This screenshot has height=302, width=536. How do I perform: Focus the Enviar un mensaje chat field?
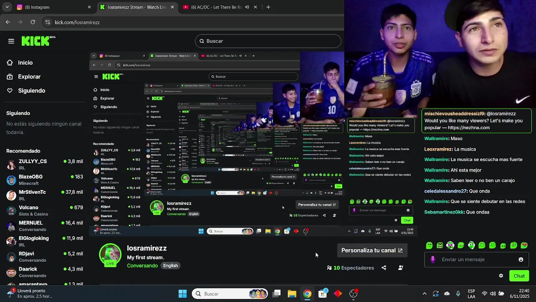[x=477, y=260]
